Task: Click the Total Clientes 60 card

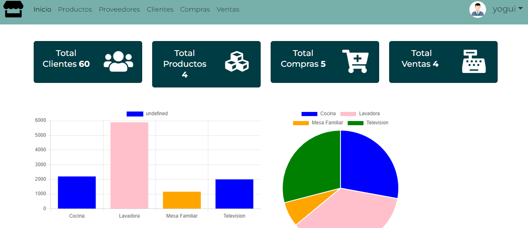Action: 88,62
